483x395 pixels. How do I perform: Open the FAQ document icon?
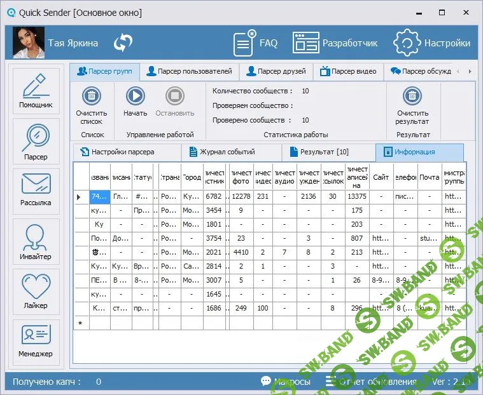[x=255, y=43]
